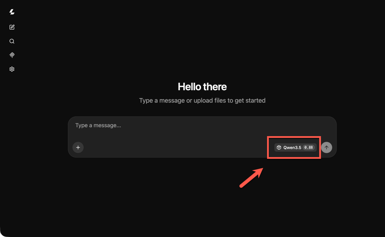Click the lightning-bolt app logo in sidebar
The width and height of the screenshot is (385, 237).
click(x=12, y=12)
